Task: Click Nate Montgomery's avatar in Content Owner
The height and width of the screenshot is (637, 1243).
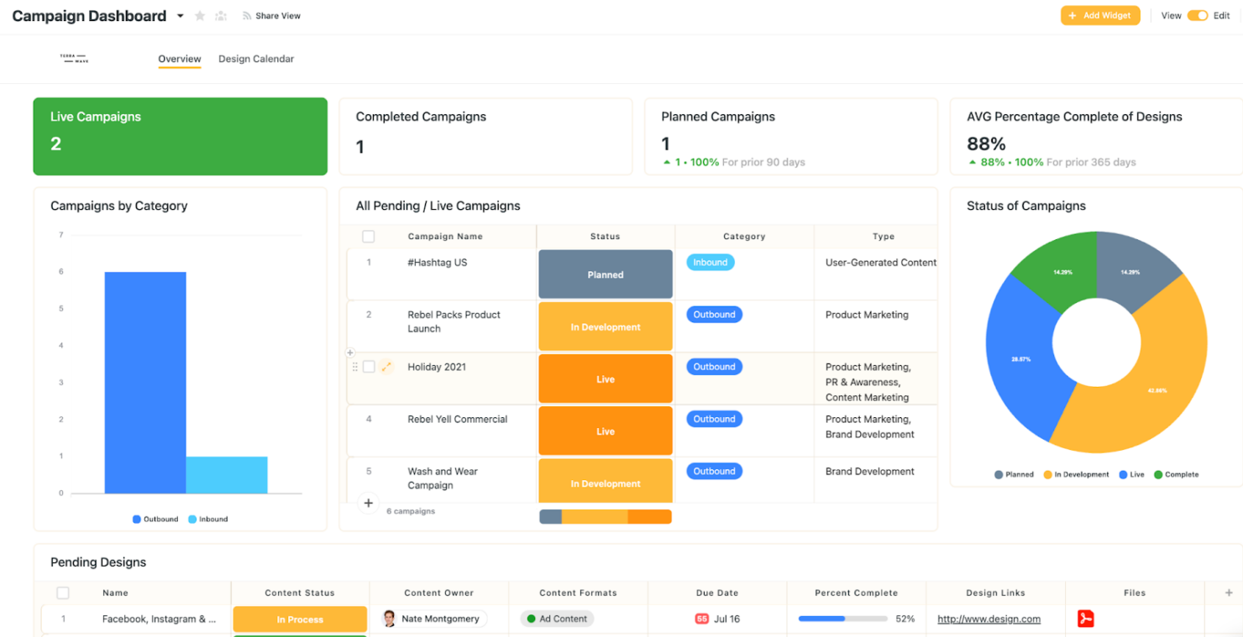Action: (389, 619)
